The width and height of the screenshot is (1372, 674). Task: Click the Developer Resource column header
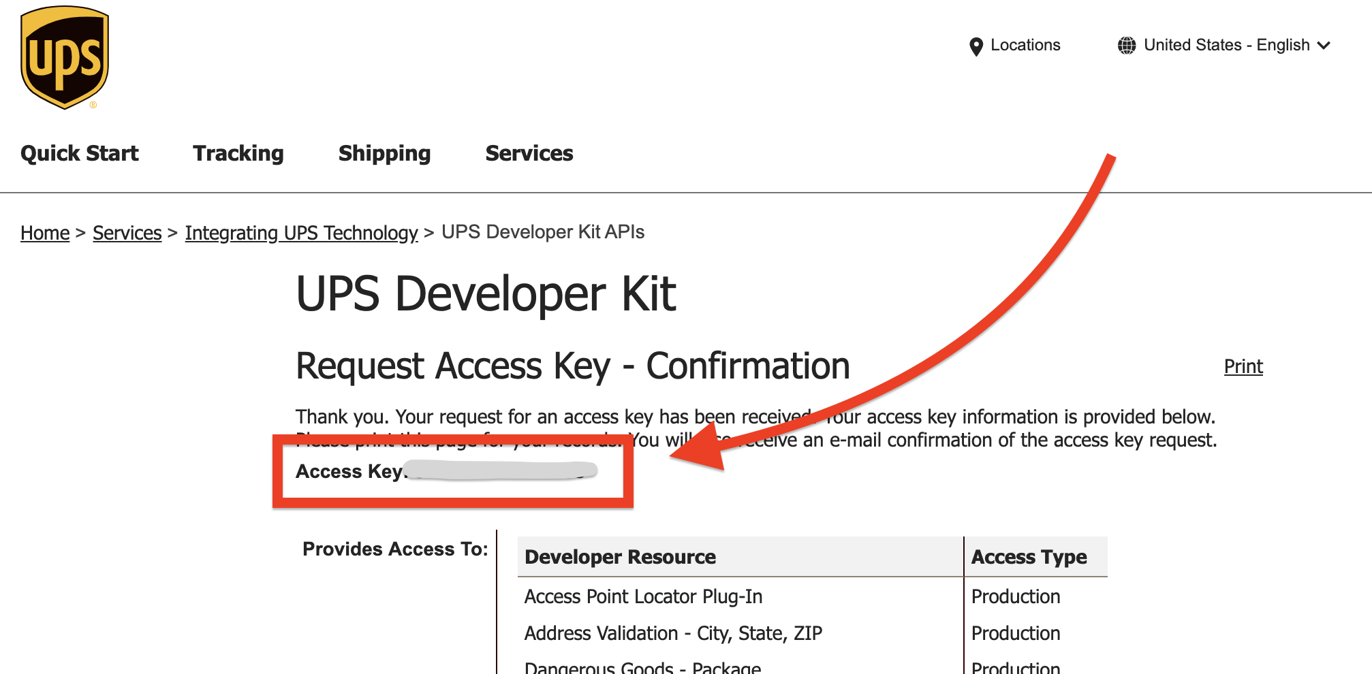(620, 557)
